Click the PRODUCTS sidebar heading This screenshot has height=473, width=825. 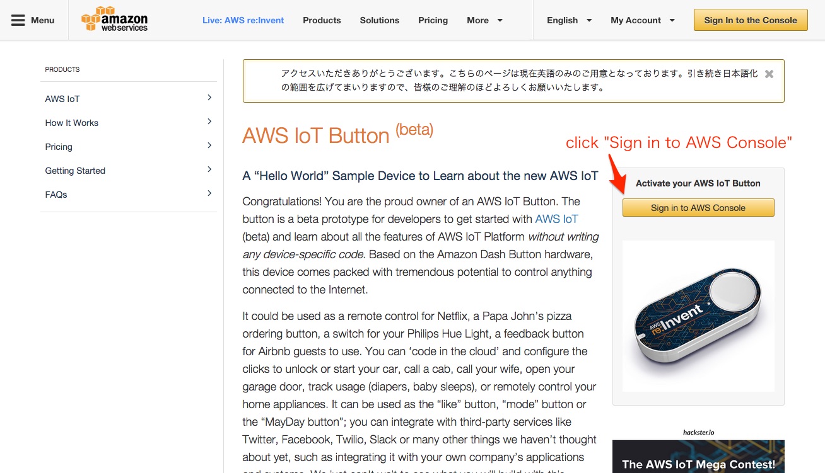pyautogui.click(x=62, y=69)
